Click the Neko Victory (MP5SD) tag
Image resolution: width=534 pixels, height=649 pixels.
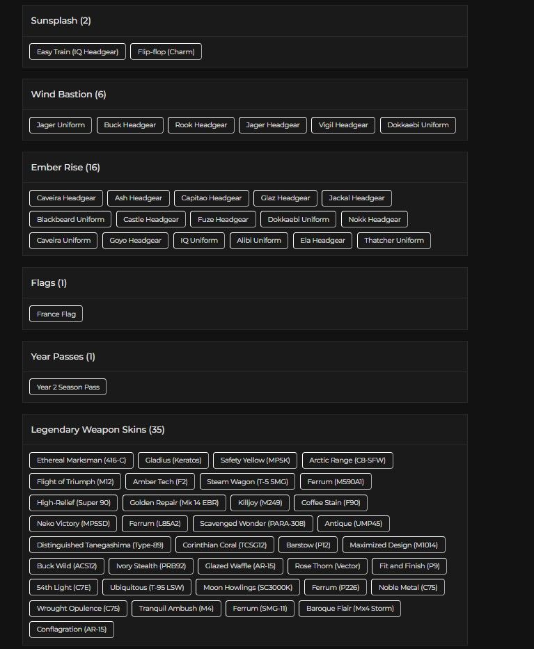point(73,524)
